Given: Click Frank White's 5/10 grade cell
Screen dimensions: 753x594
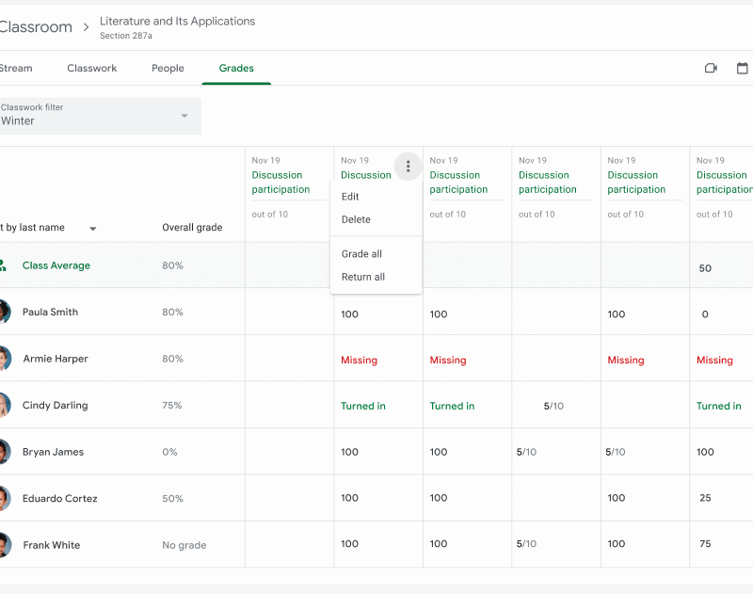Looking at the screenshot, I should coord(527,544).
